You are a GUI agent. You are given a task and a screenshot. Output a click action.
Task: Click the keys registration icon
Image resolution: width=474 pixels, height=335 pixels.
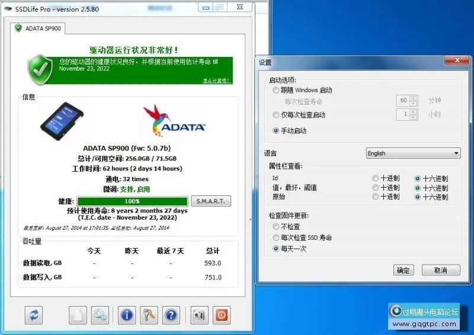pos(149,315)
